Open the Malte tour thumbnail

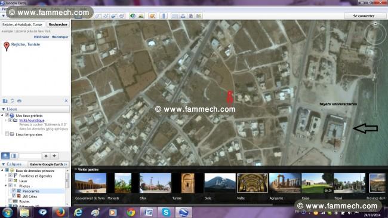pyautogui.click(x=252, y=183)
